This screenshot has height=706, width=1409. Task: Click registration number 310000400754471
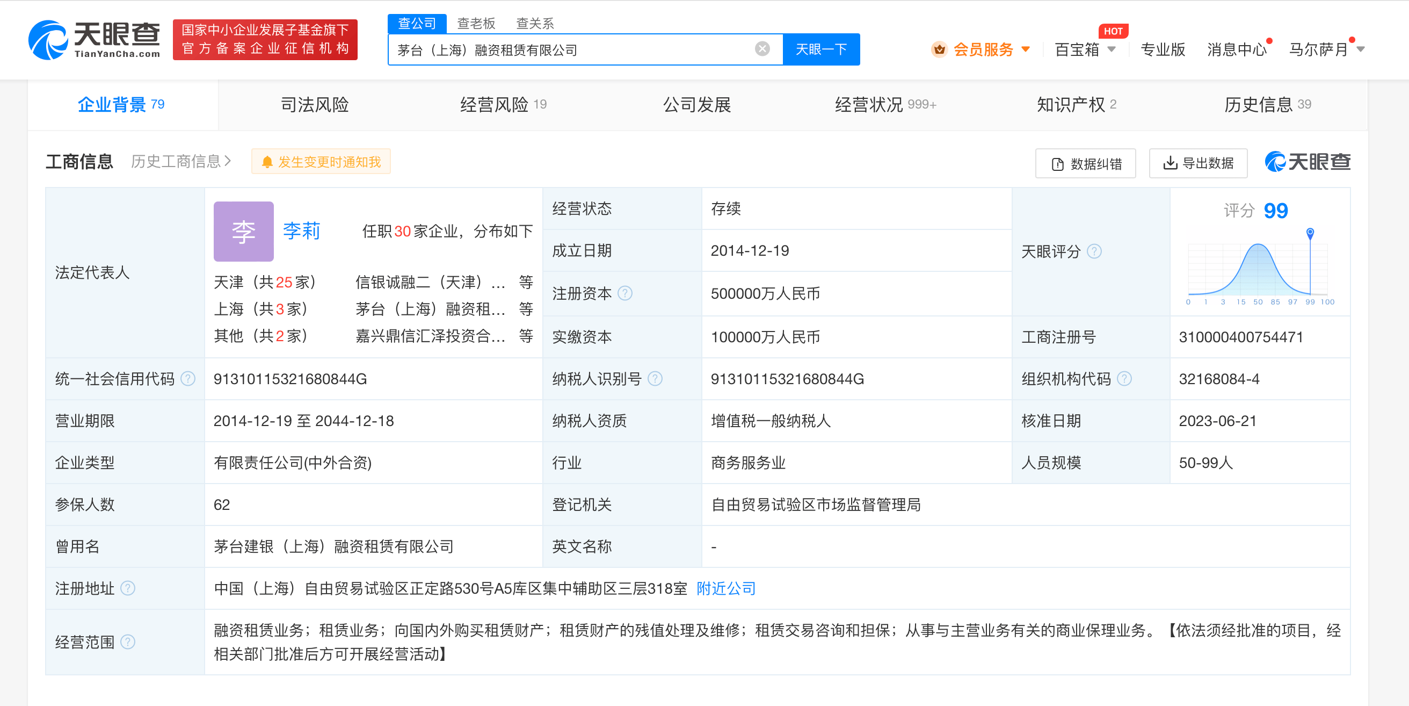coord(1240,337)
